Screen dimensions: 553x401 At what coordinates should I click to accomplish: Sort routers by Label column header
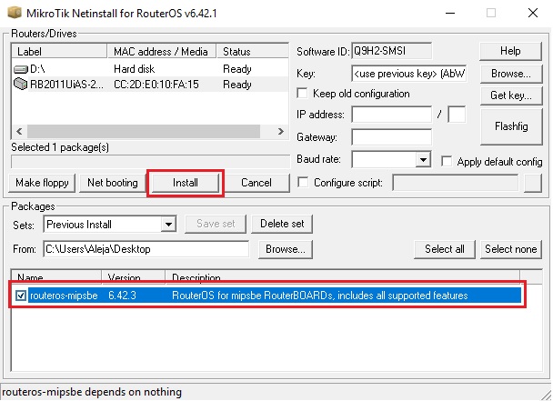[x=59, y=52]
